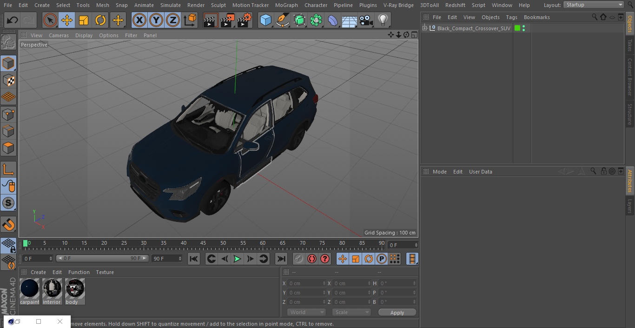Viewport: 635px width, 328px height.
Task: Open the material manager Function menu
Action: (79, 272)
